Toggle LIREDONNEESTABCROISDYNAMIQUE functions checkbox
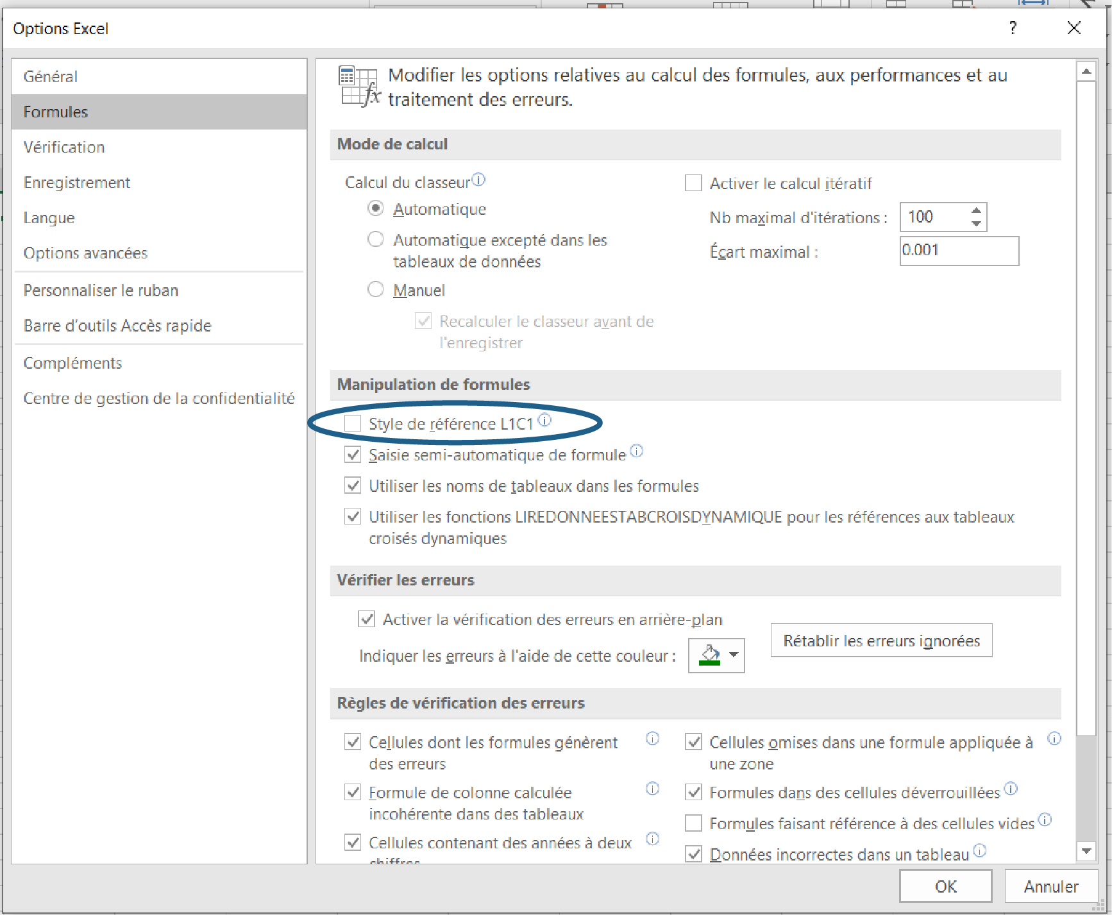The height and width of the screenshot is (915, 1112). coord(353,516)
